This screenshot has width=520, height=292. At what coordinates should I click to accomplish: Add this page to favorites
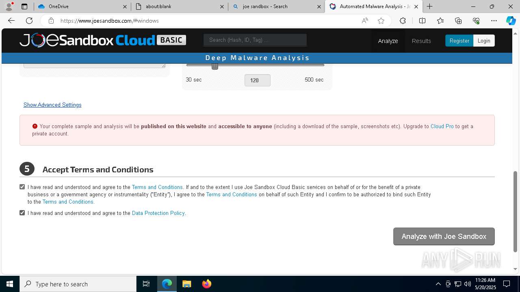coord(381,21)
